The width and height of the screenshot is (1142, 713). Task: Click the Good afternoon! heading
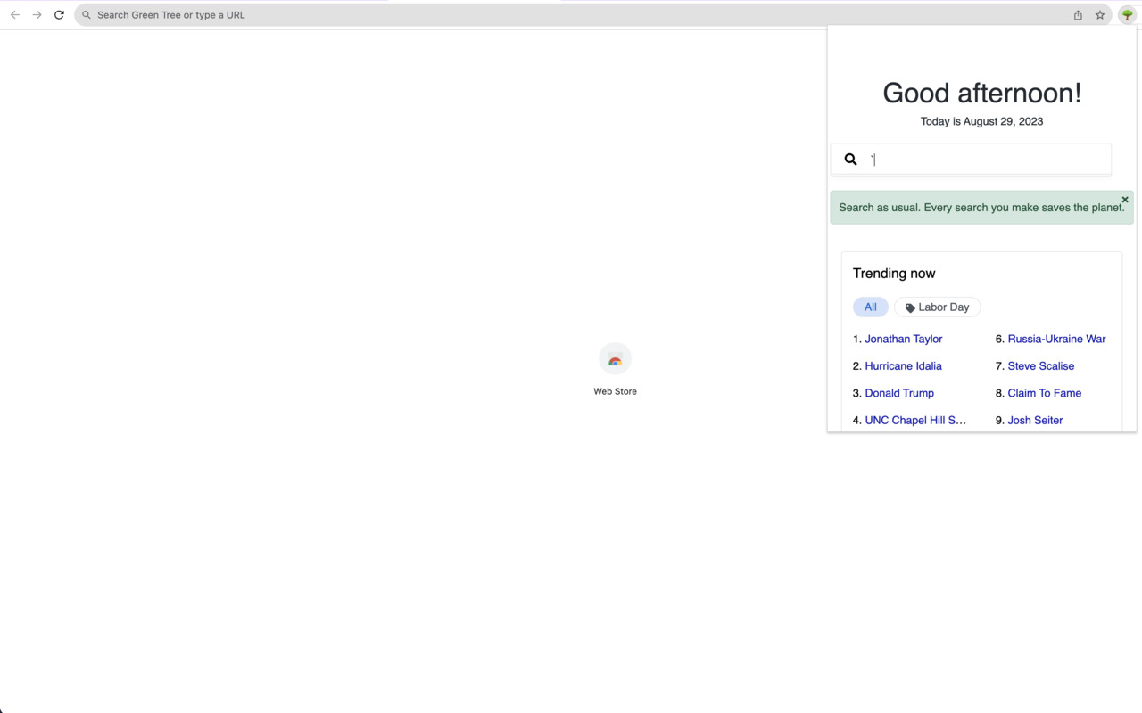click(981, 93)
